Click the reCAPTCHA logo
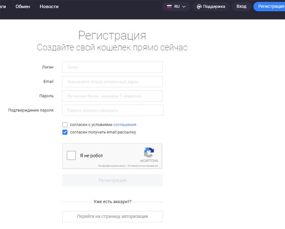This screenshot has width=285, height=229. coord(149,152)
